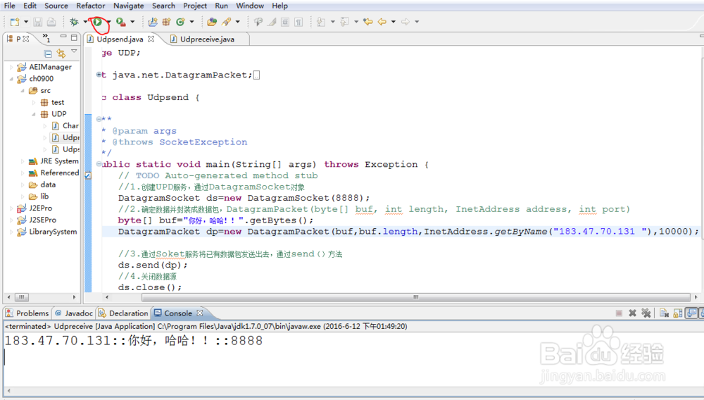Collapse all in Package Explorer
The height and width of the screenshot is (400, 704).
point(48,54)
